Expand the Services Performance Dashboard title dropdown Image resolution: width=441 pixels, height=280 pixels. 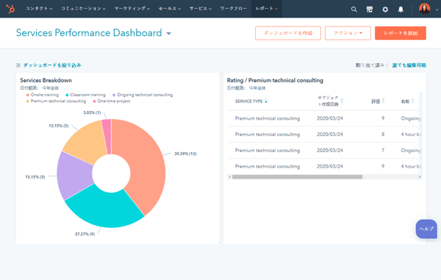tap(169, 34)
